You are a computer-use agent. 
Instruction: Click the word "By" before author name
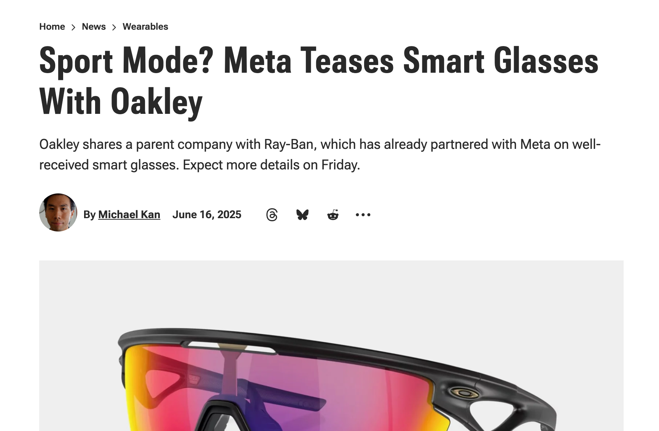click(89, 215)
